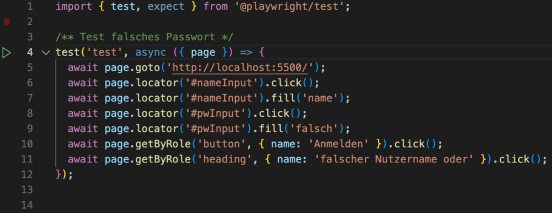Select line number 1 in gutter

coord(30,6)
